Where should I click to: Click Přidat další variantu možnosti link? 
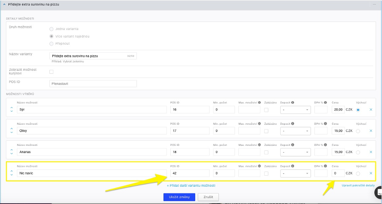pyautogui.click(x=191, y=185)
